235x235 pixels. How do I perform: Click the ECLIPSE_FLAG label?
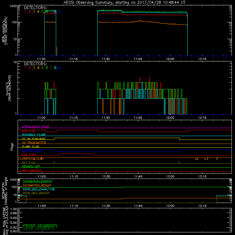[32, 151]
